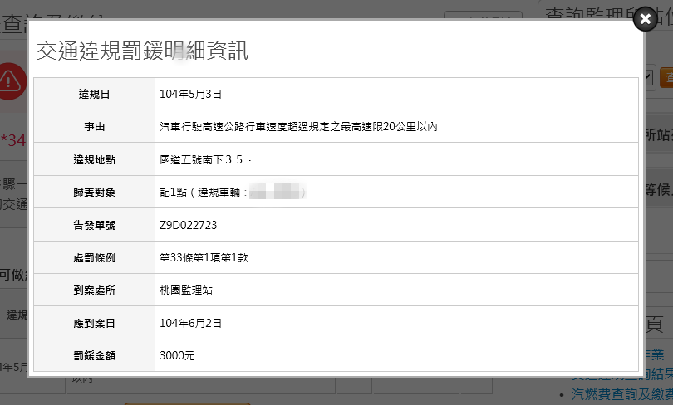Open the 汽燃費查詢及繳費 link
The height and width of the screenshot is (405, 673).
click(621, 394)
